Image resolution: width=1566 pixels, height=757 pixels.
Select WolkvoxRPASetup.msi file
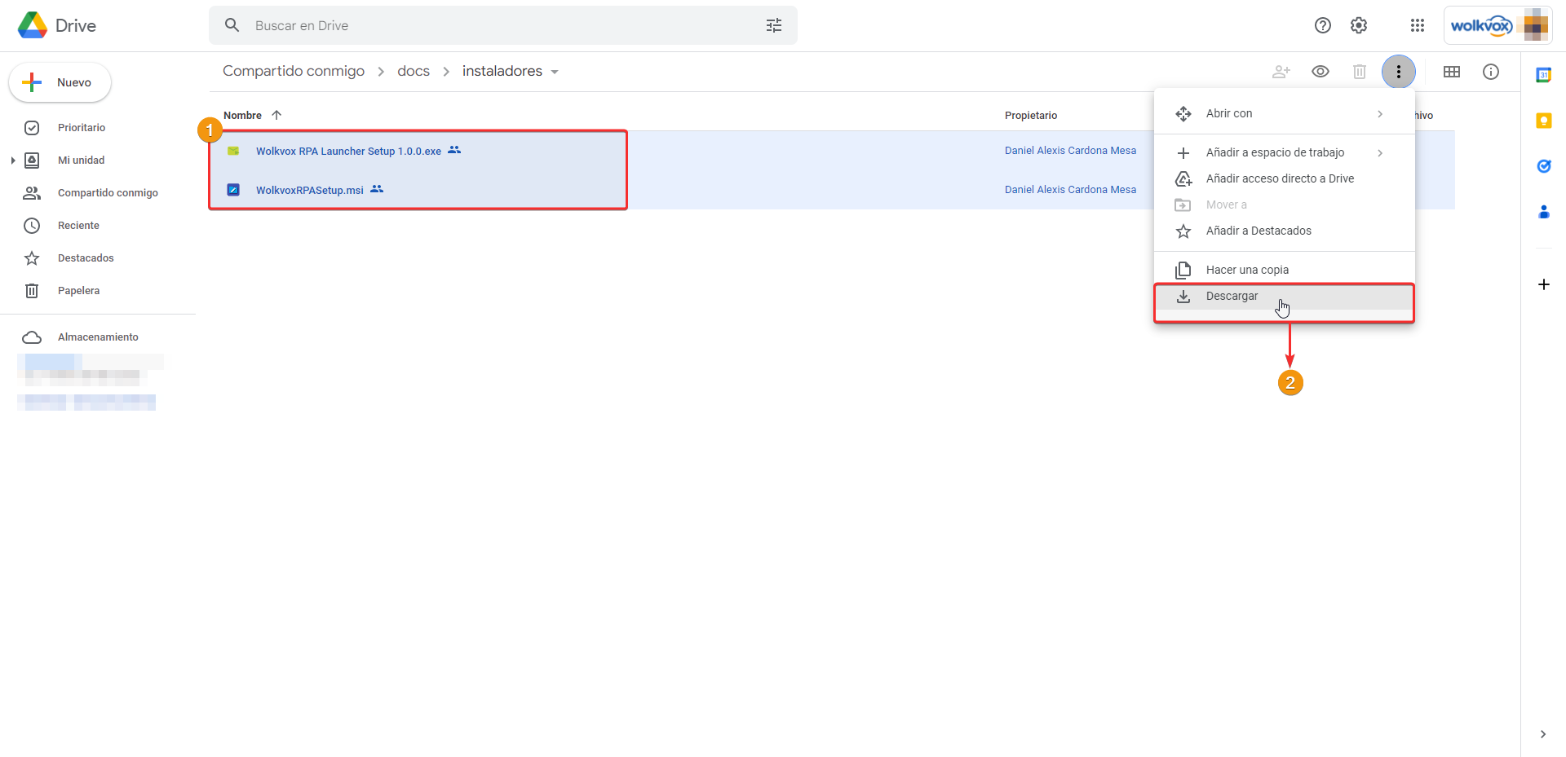[x=310, y=190]
